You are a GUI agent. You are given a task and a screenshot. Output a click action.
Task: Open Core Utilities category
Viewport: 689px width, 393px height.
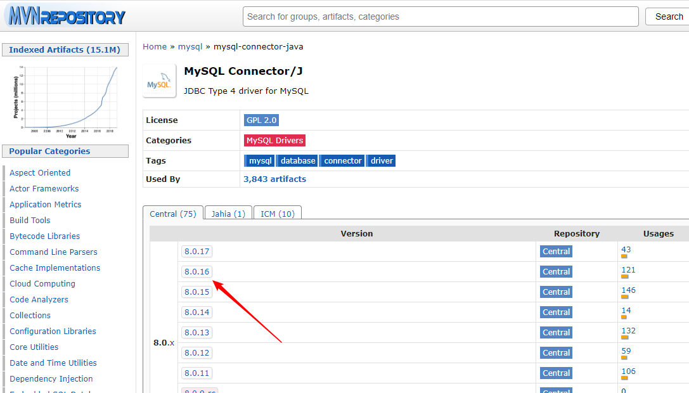[34, 347]
